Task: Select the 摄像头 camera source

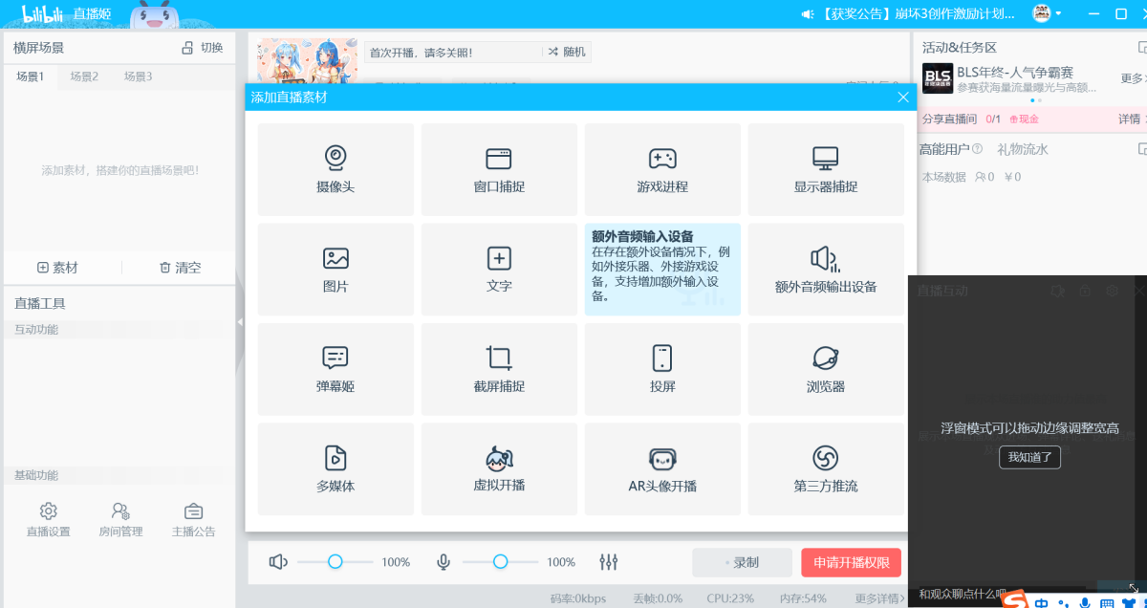Action: (x=335, y=169)
